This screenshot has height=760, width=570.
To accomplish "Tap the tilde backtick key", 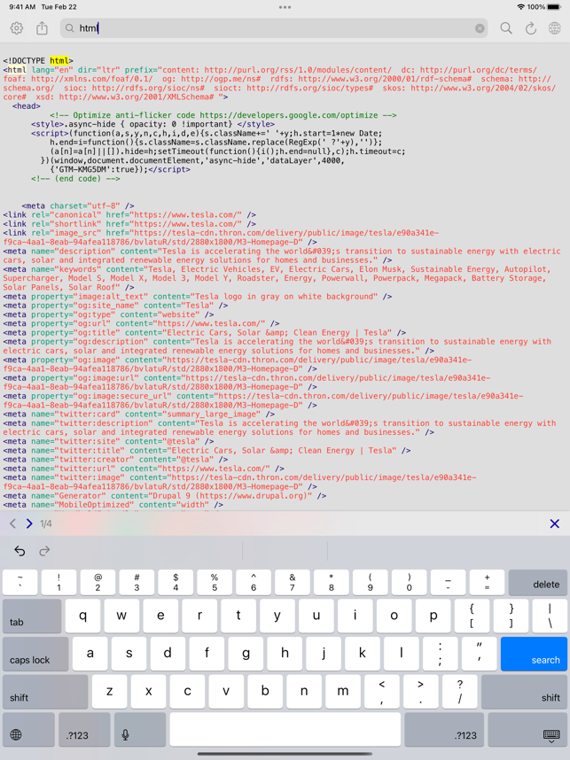I will [x=20, y=582].
